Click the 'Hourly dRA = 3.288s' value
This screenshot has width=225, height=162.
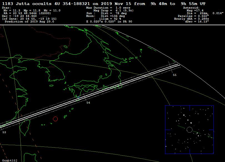[191, 19]
